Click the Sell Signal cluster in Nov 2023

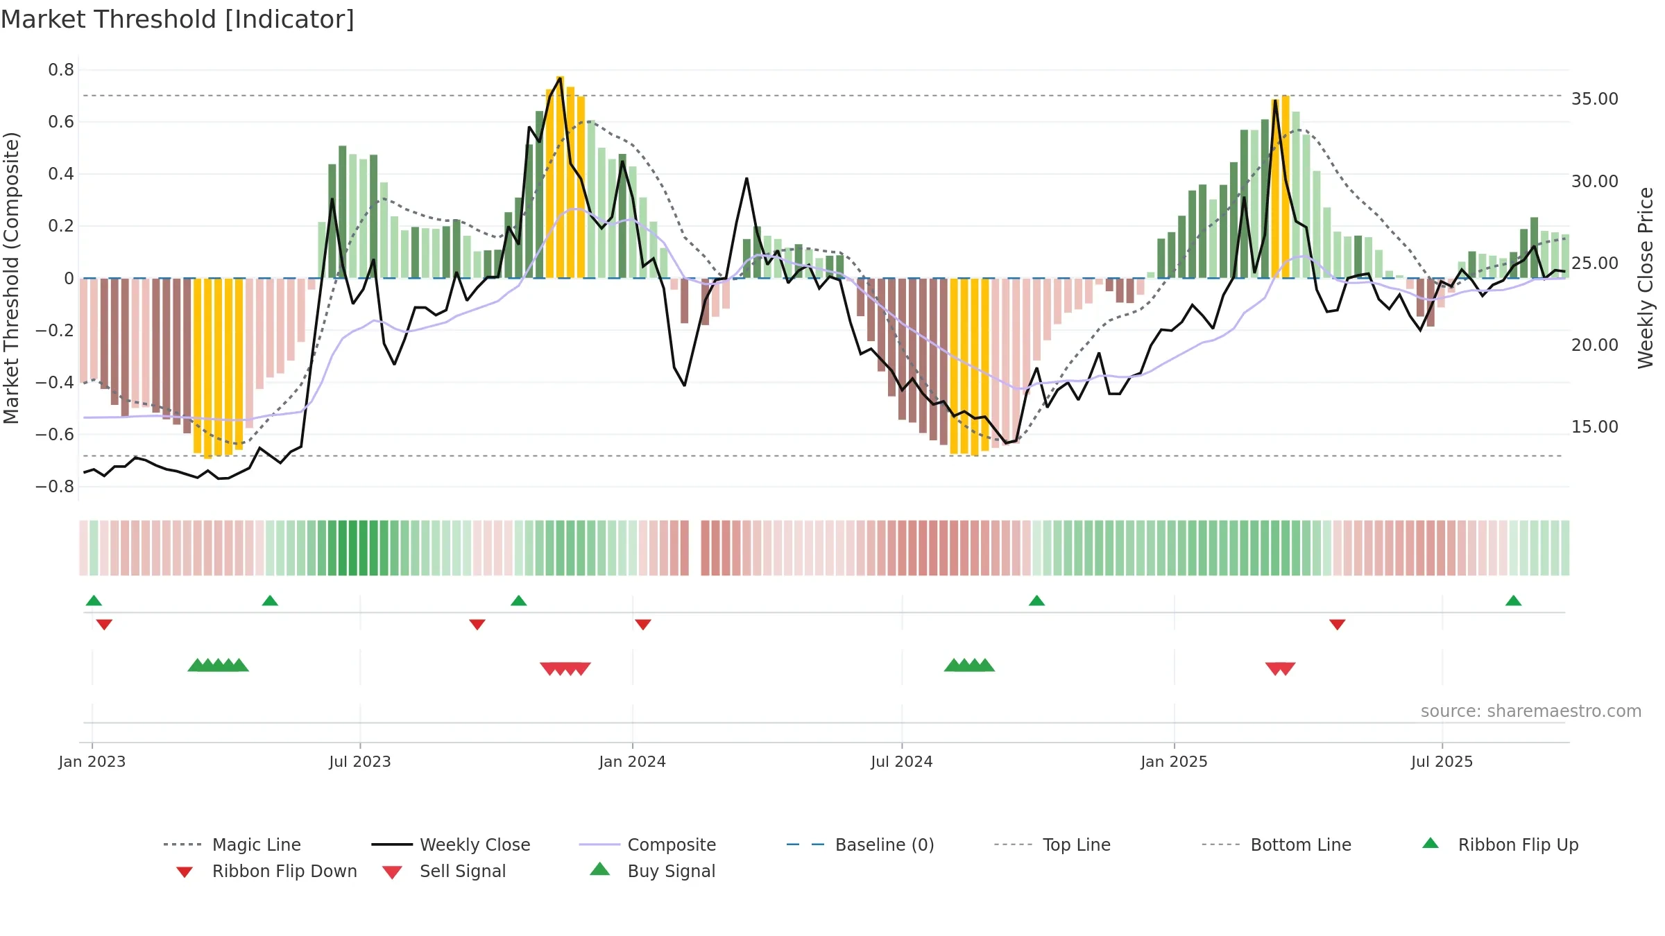565,669
